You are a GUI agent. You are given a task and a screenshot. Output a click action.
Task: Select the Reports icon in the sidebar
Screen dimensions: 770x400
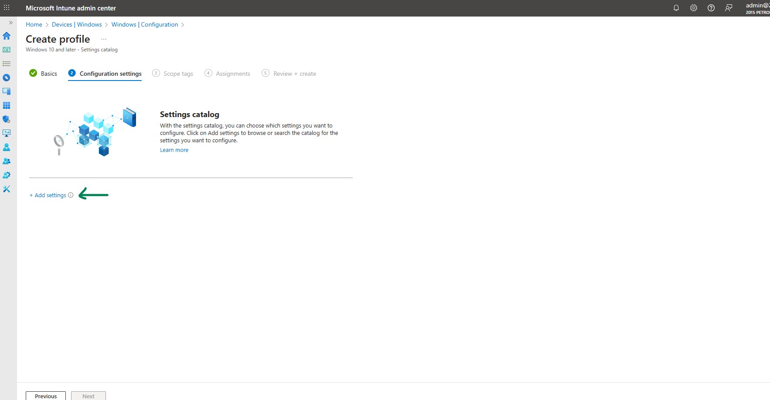(x=7, y=133)
